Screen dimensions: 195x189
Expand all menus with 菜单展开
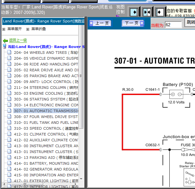pos(15,29)
